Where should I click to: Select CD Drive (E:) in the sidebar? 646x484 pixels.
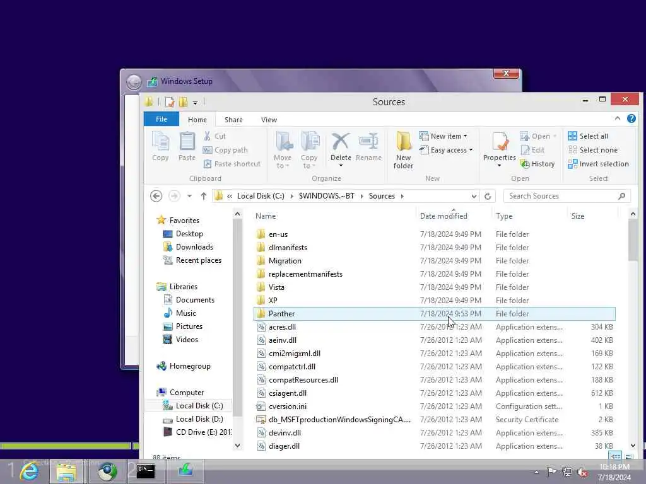coord(197,432)
